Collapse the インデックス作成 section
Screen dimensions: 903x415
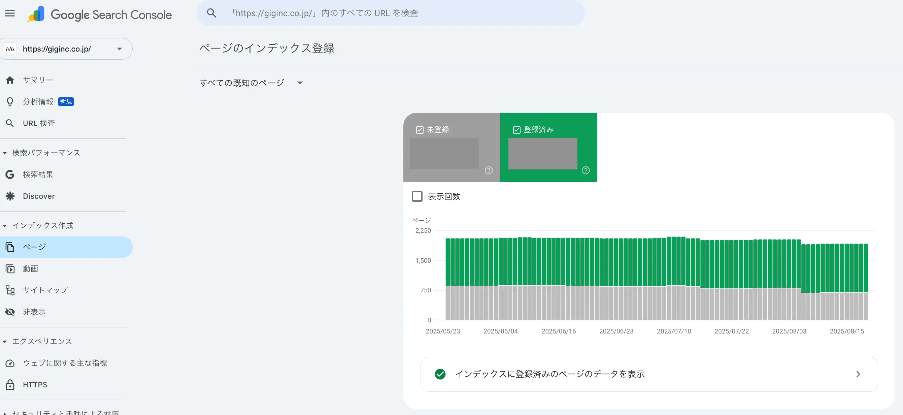coord(5,226)
